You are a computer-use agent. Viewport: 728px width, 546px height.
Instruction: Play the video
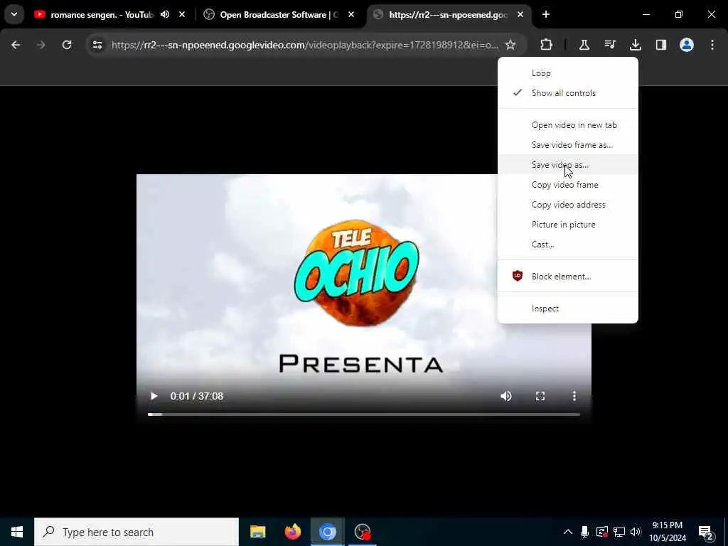coord(154,396)
